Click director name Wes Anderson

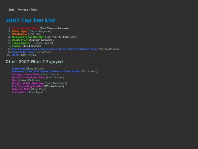(x=54, y=86)
